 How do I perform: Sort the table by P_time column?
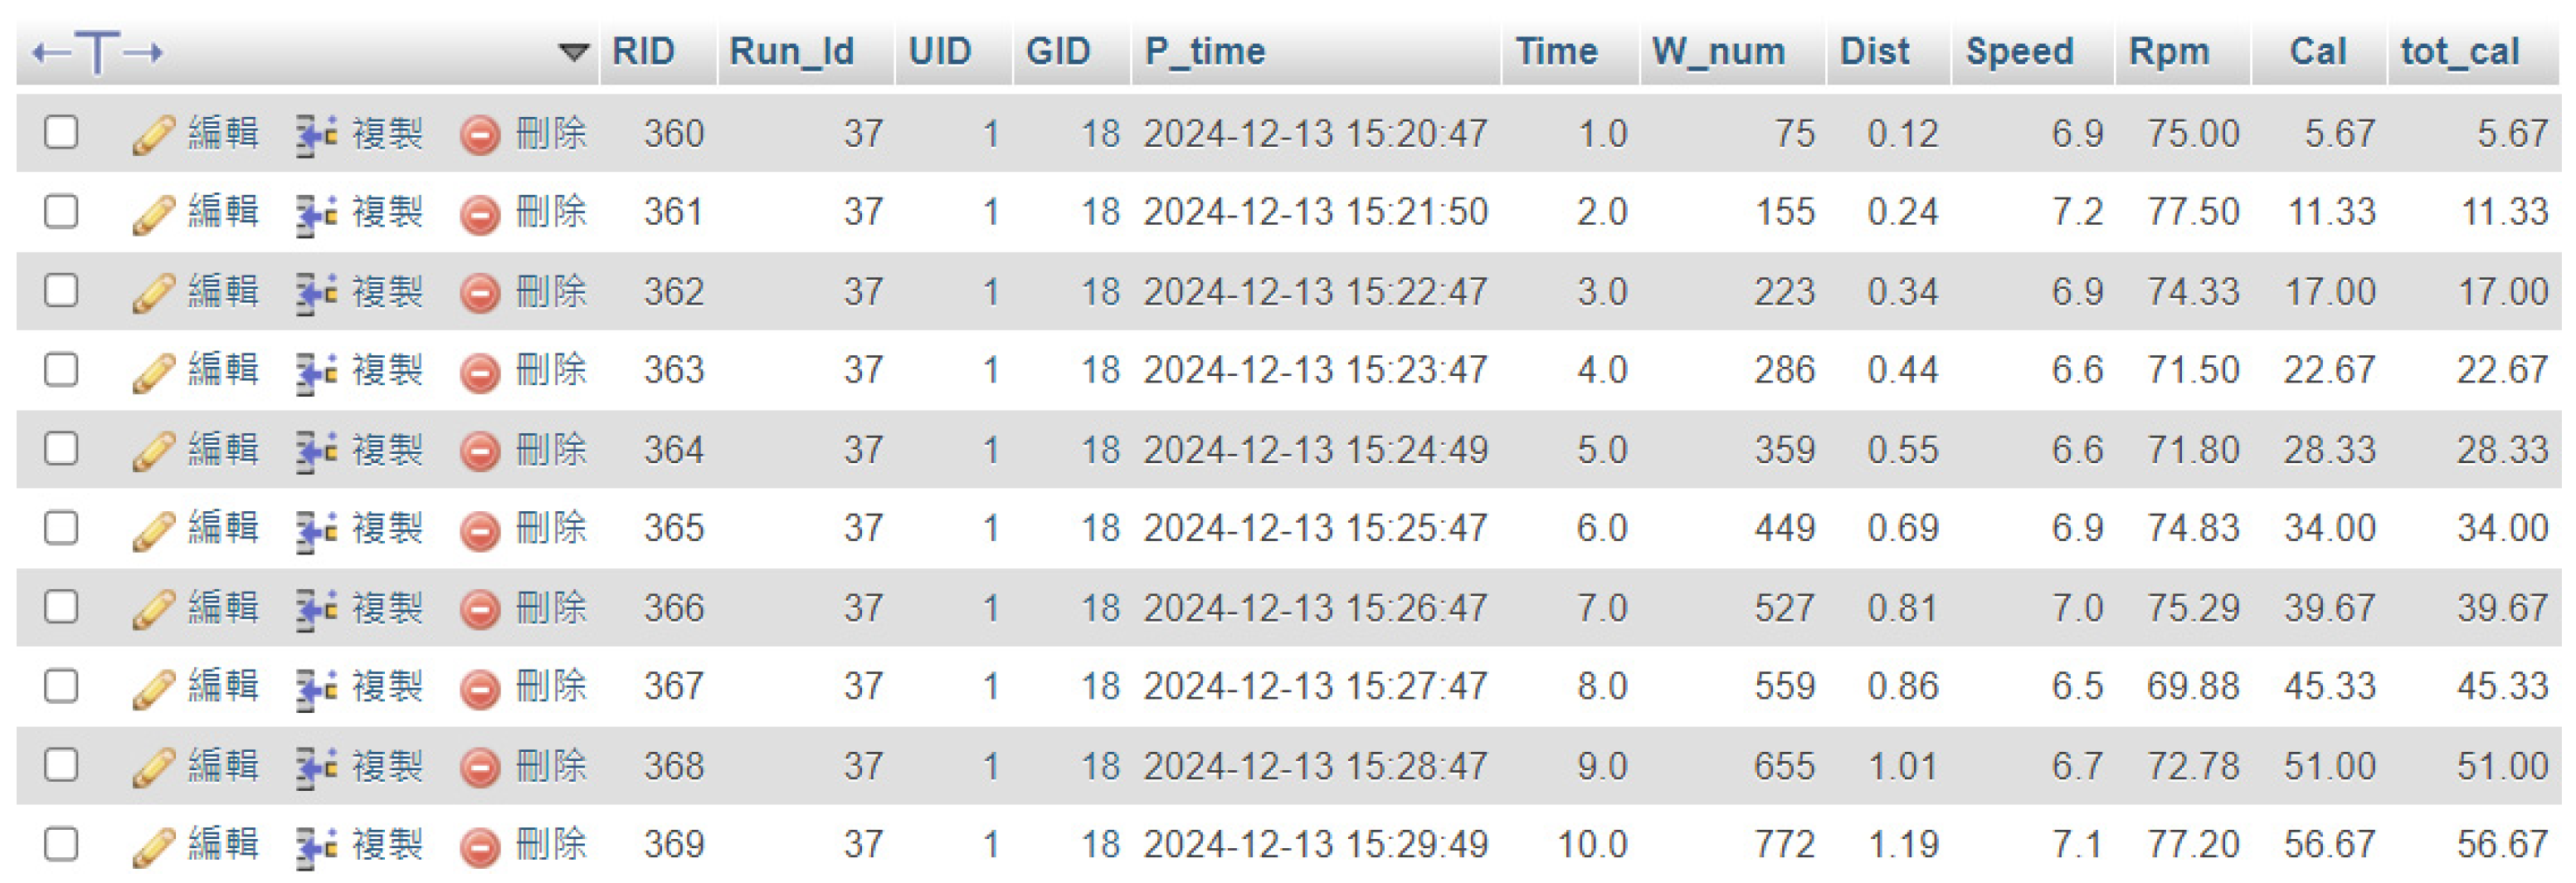pos(1205,51)
